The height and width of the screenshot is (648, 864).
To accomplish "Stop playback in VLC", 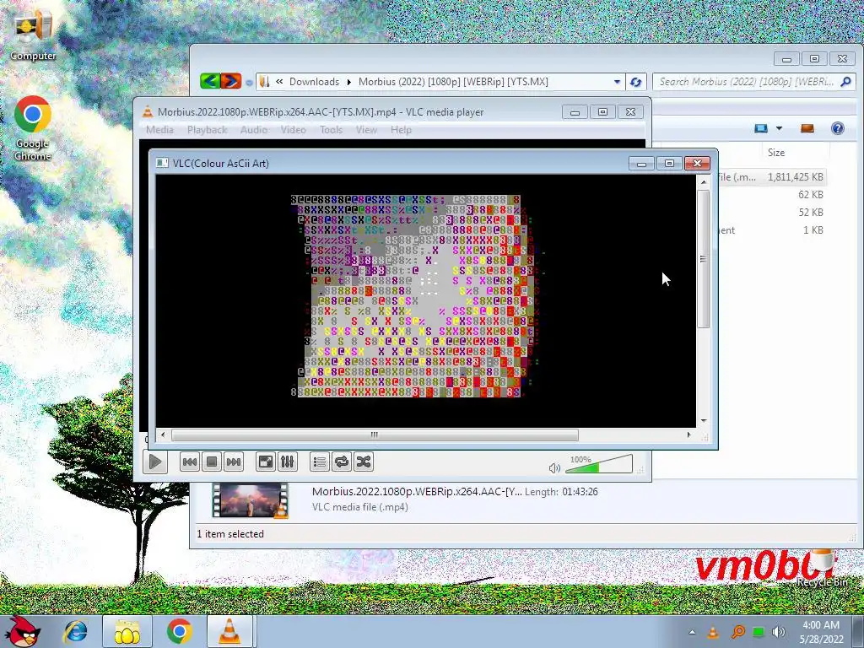I will pos(212,462).
